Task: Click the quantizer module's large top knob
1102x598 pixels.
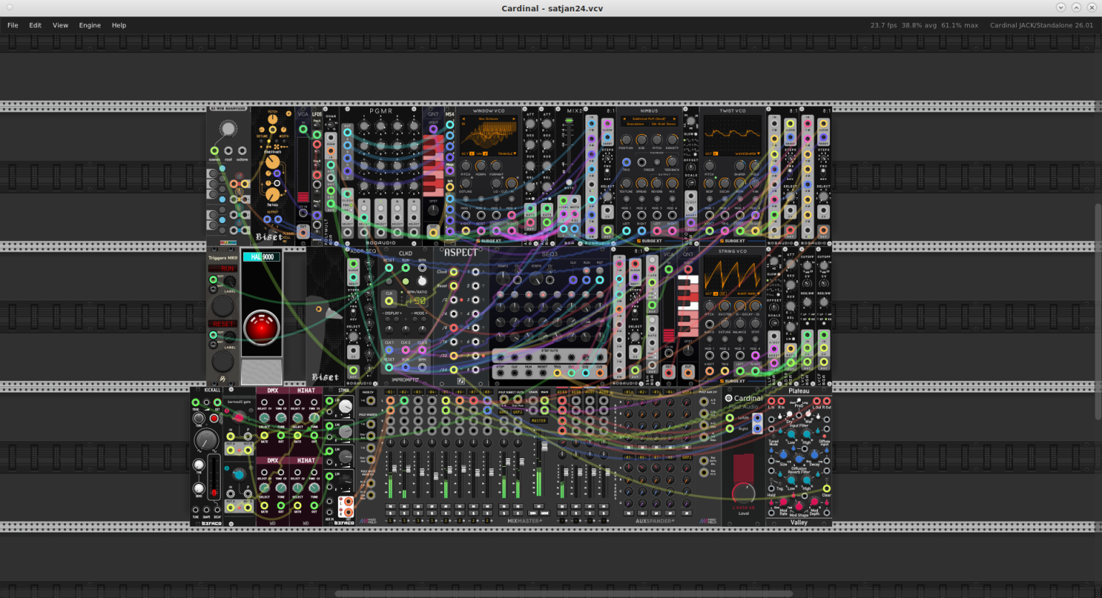Action: coord(228,129)
